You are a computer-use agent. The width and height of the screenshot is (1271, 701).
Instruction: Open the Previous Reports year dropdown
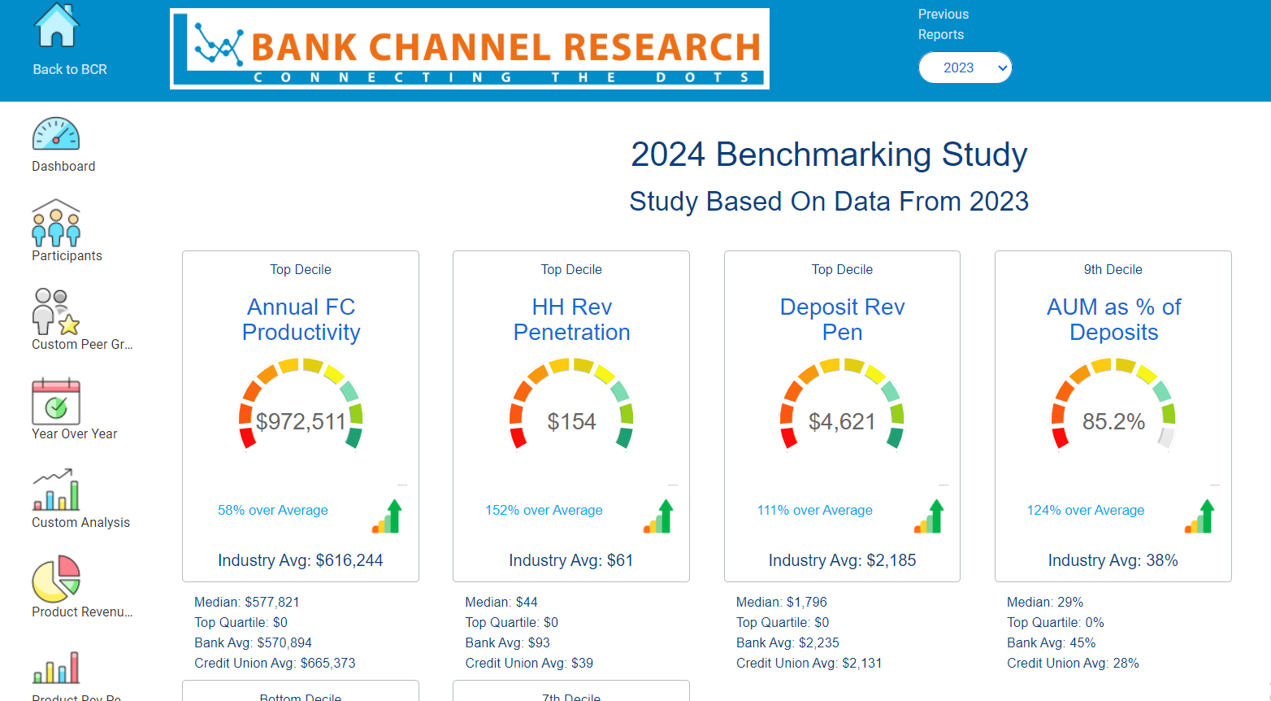[x=965, y=67]
